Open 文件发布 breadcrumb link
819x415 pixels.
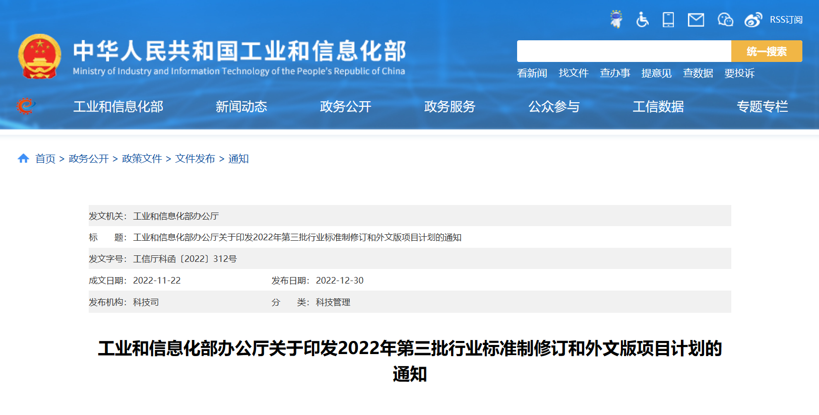coord(195,159)
